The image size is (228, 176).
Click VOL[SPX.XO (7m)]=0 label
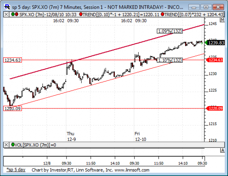coord(35,145)
